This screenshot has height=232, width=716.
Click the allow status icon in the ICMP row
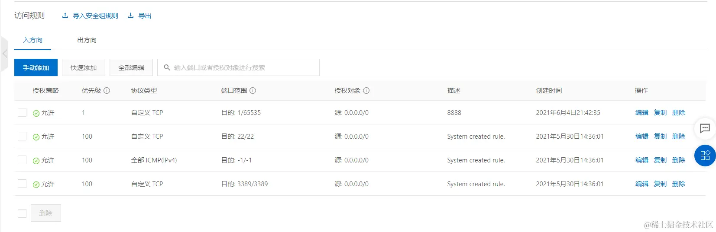[x=36, y=161]
